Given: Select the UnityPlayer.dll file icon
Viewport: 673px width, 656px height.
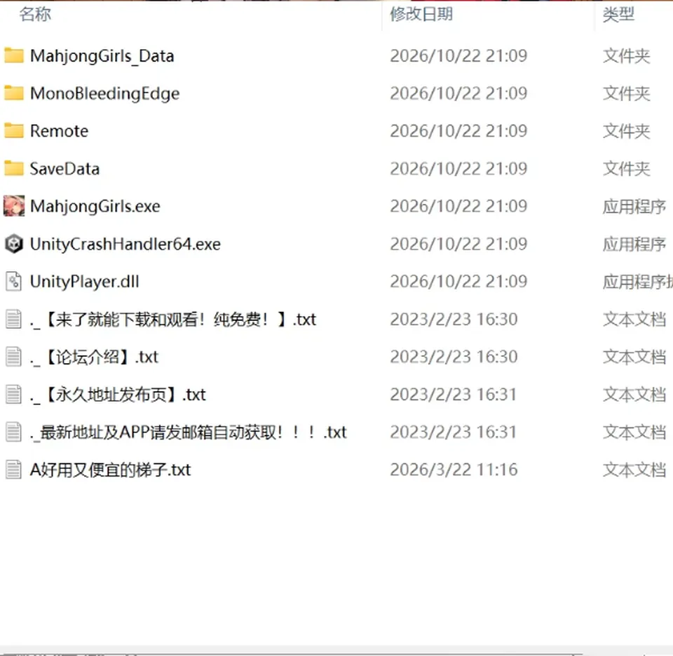Looking at the screenshot, I should point(14,282).
